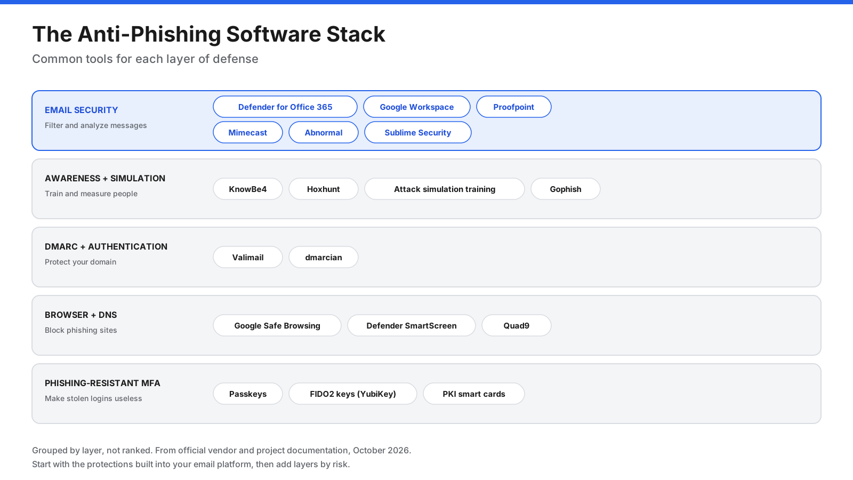Click the Abnormal pill
Image resolution: width=853 pixels, height=480 pixels.
tap(324, 132)
